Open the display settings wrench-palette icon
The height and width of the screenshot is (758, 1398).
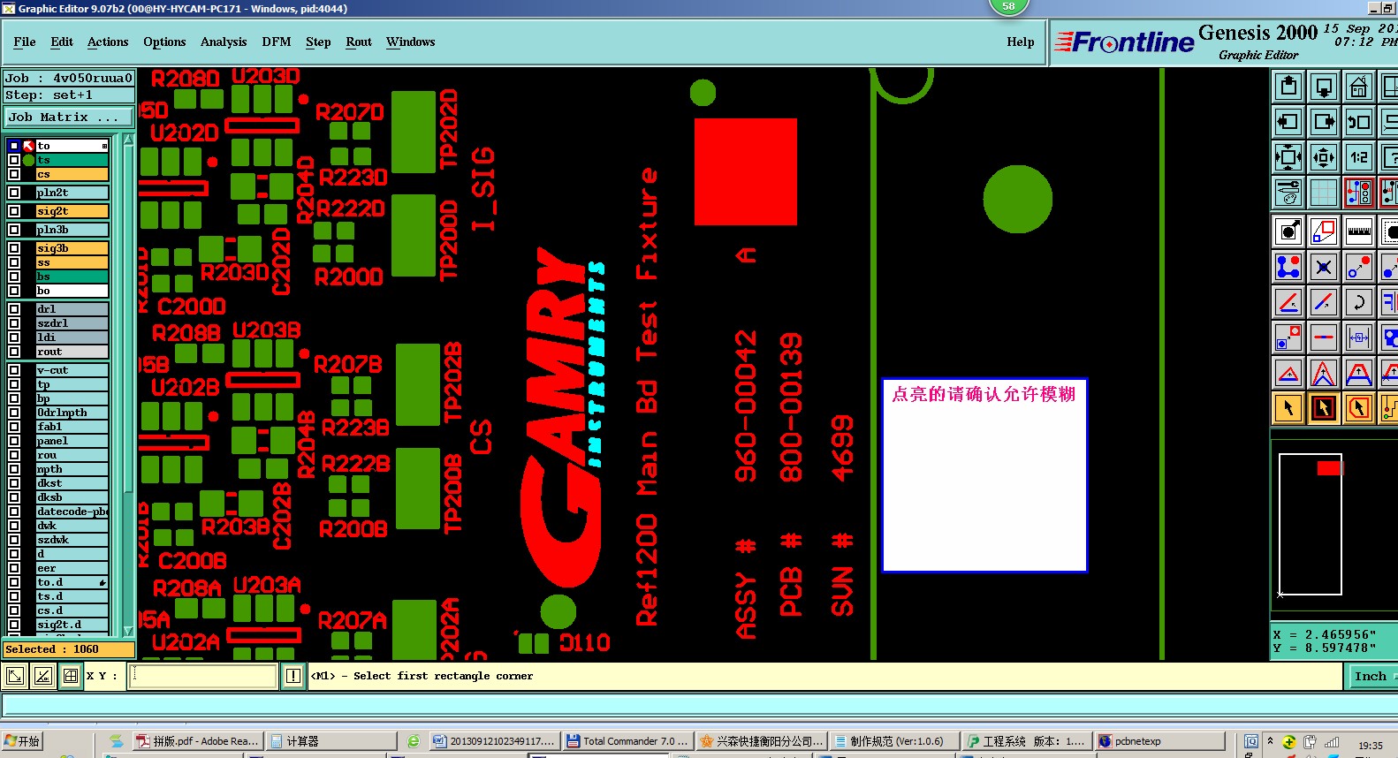tap(1288, 192)
